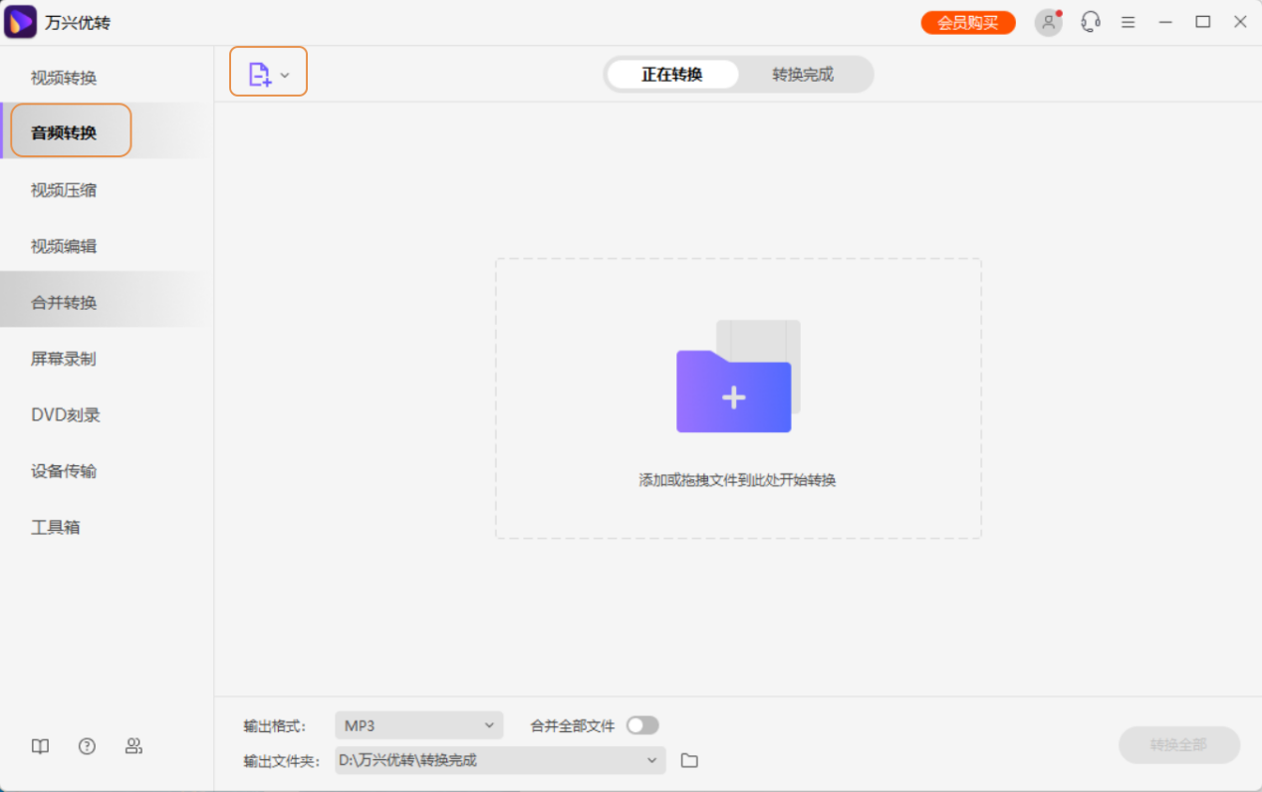Select the 正在转换 tab
This screenshot has width=1262, height=792.
(671, 74)
